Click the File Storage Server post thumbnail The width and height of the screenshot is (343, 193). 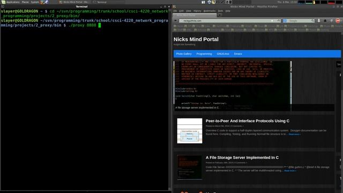pos(190,167)
